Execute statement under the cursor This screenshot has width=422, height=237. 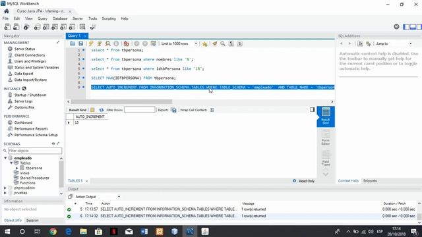[100, 43]
